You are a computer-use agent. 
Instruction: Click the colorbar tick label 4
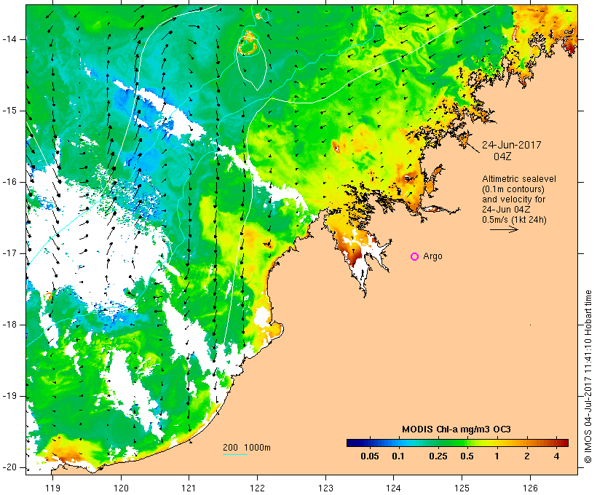556,456
